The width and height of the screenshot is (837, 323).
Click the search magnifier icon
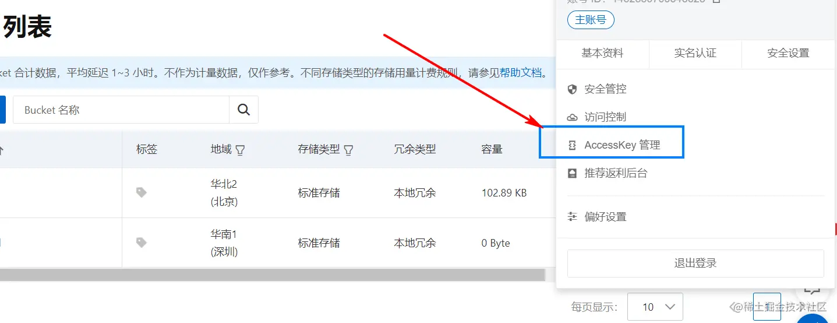point(243,110)
